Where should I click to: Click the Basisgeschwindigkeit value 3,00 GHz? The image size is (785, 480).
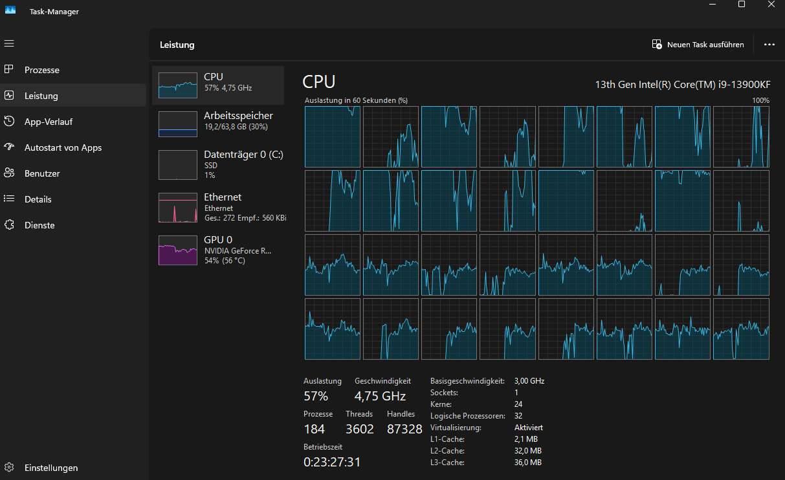pos(529,381)
